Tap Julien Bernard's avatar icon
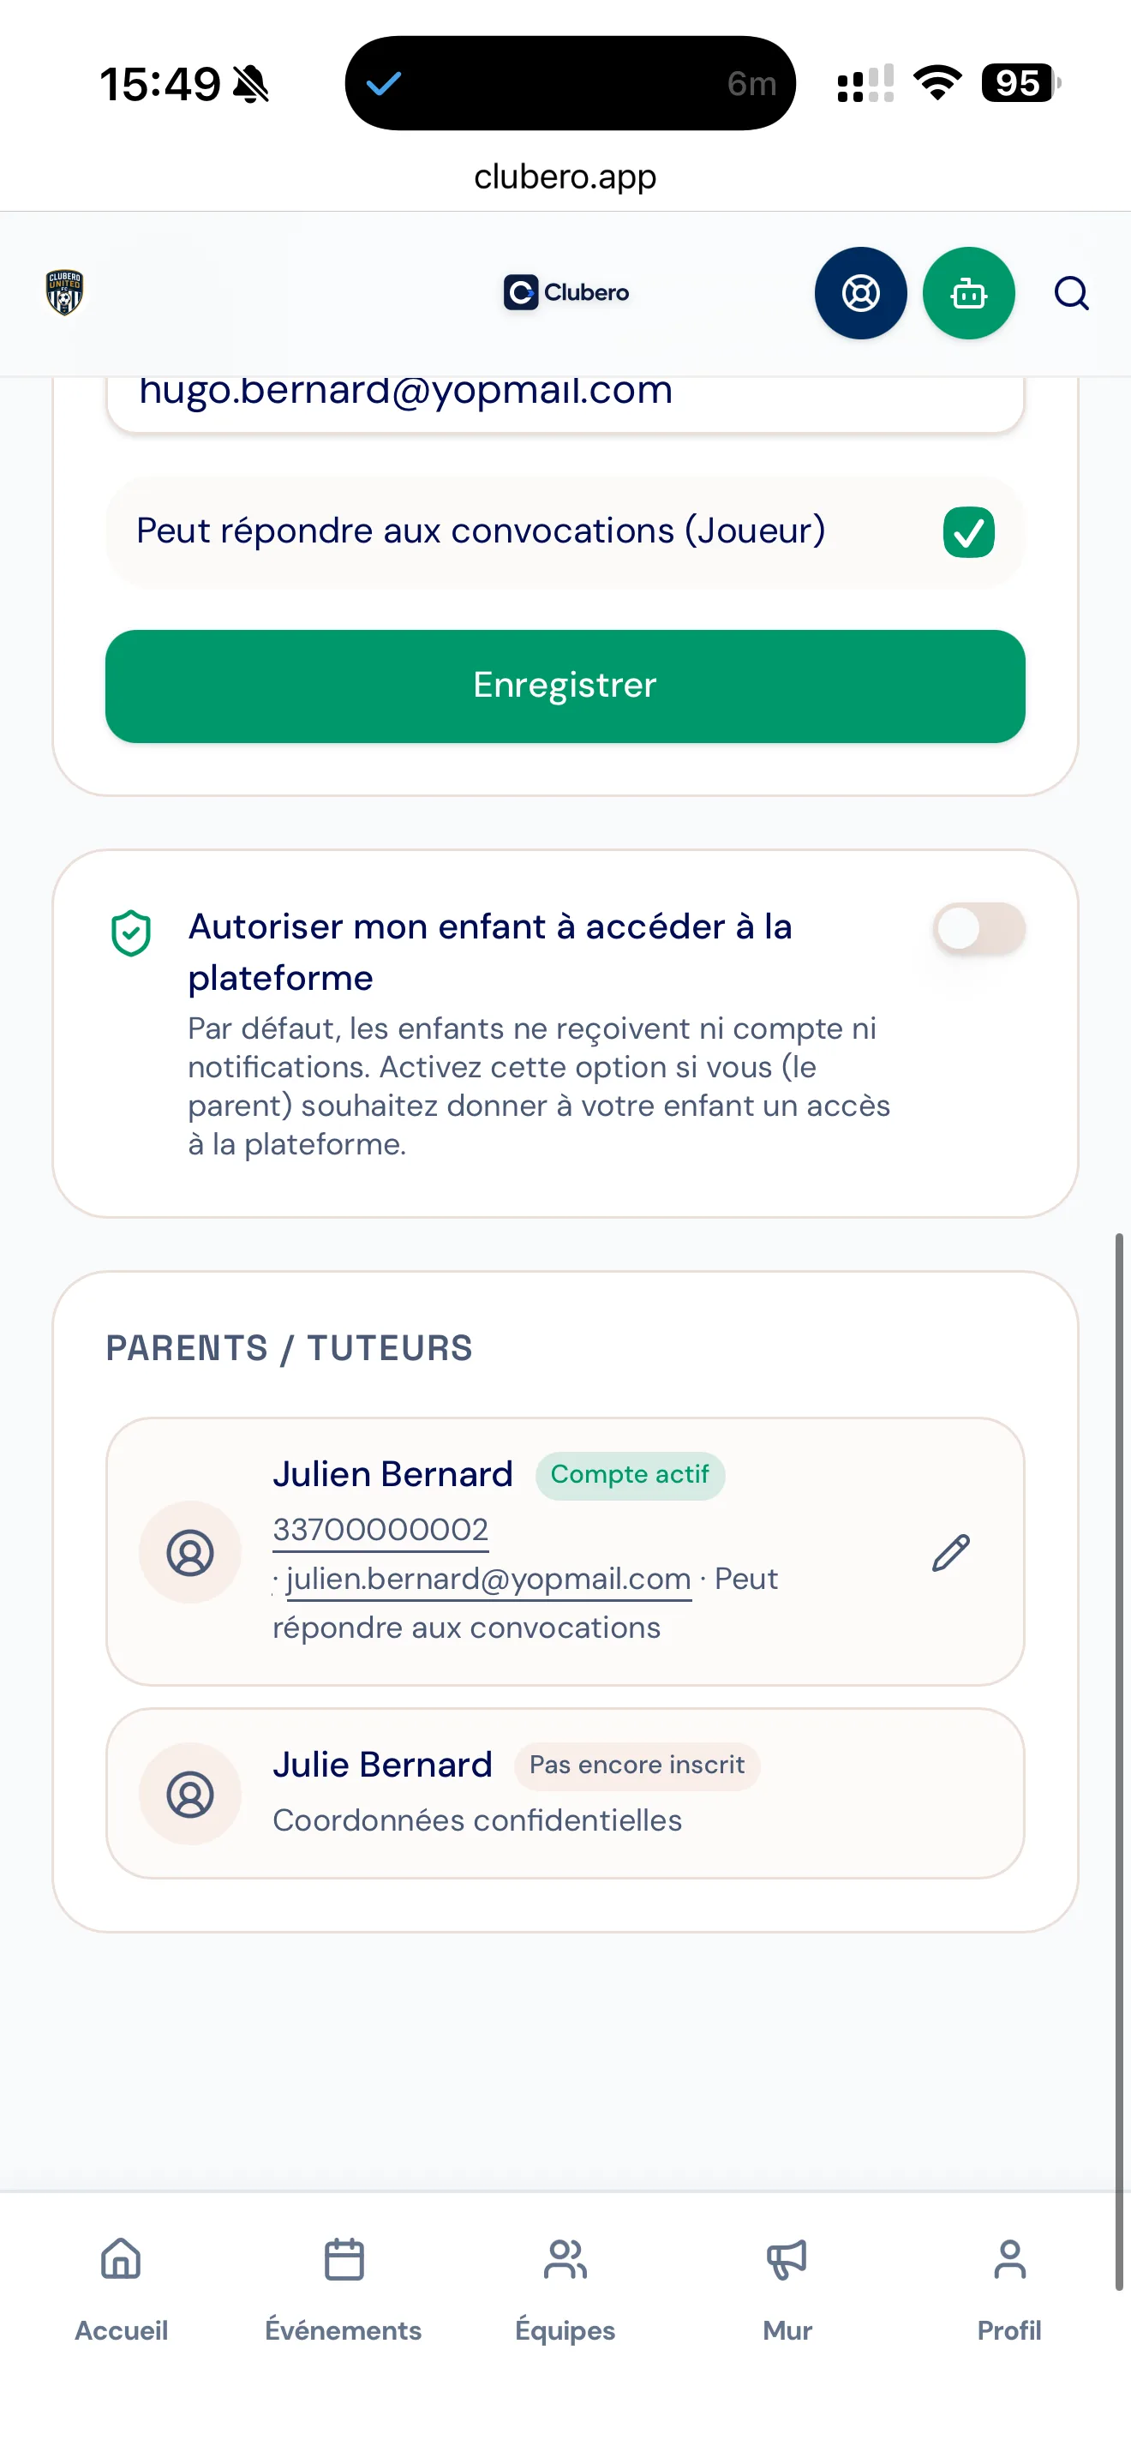Image resolution: width=1131 pixels, height=2458 pixels. click(189, 1552)
